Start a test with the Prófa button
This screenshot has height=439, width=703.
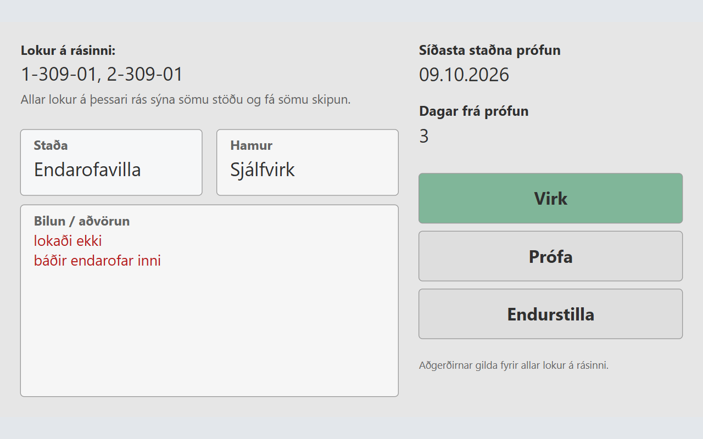(x=550, y=256)
